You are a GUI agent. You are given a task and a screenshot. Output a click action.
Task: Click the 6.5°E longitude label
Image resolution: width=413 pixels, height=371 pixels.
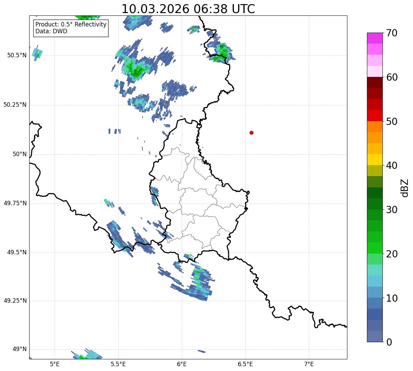(245, 364)
